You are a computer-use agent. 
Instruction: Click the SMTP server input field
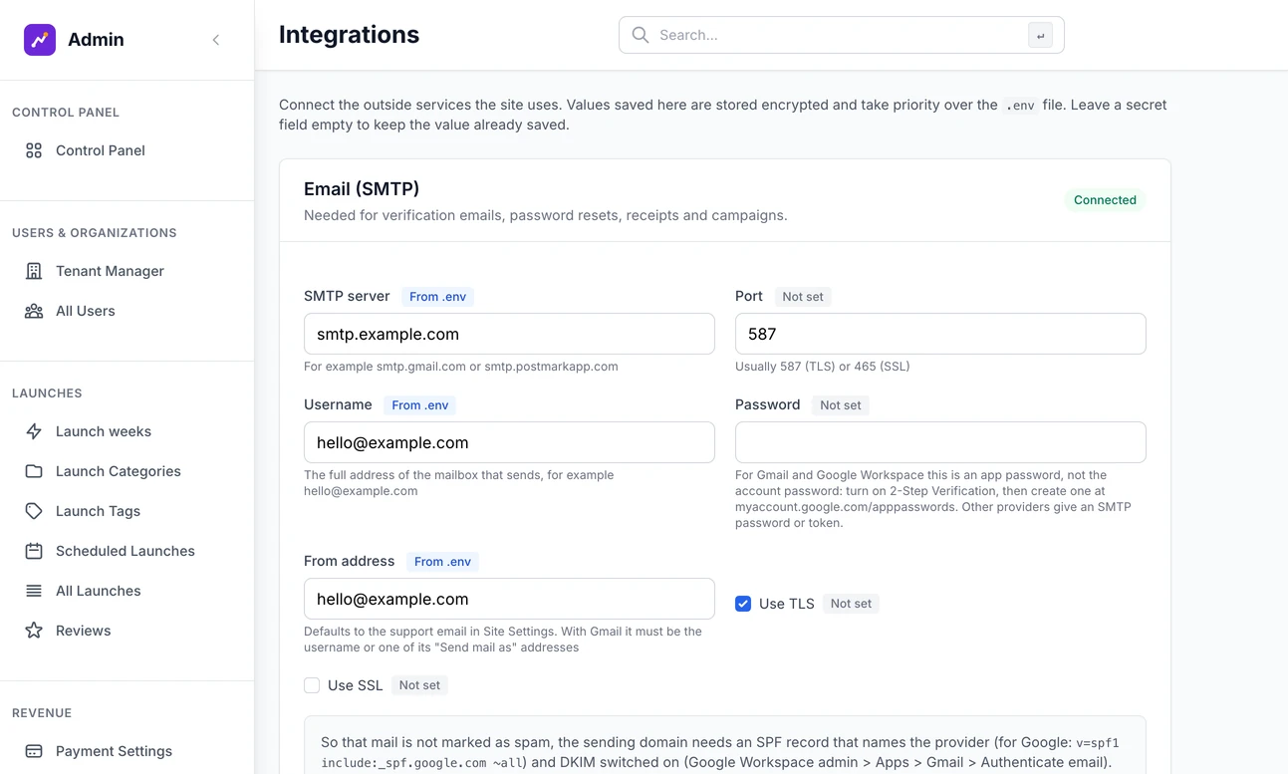(509, 334)
